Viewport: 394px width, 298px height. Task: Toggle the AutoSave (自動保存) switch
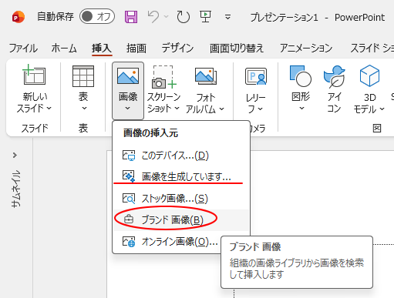coord(97,17)
